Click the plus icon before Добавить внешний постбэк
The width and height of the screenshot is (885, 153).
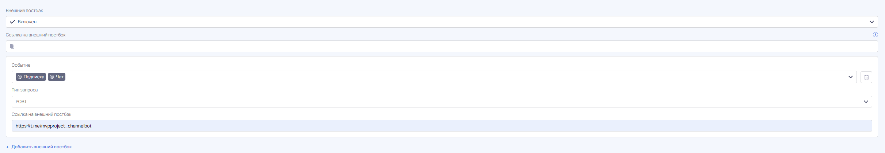click(x=7, y=147)
